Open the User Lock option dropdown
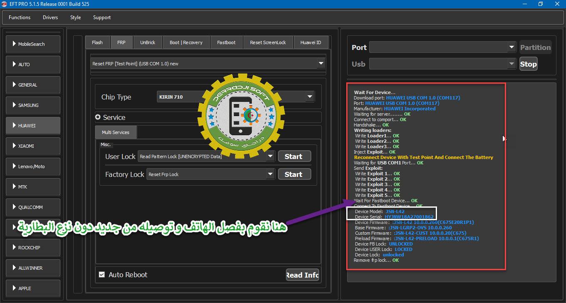Screen dimensions: 566x303 (x=206, y=156)
